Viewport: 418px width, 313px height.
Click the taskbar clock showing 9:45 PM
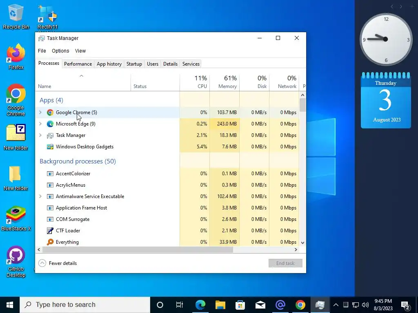[383, 305]
